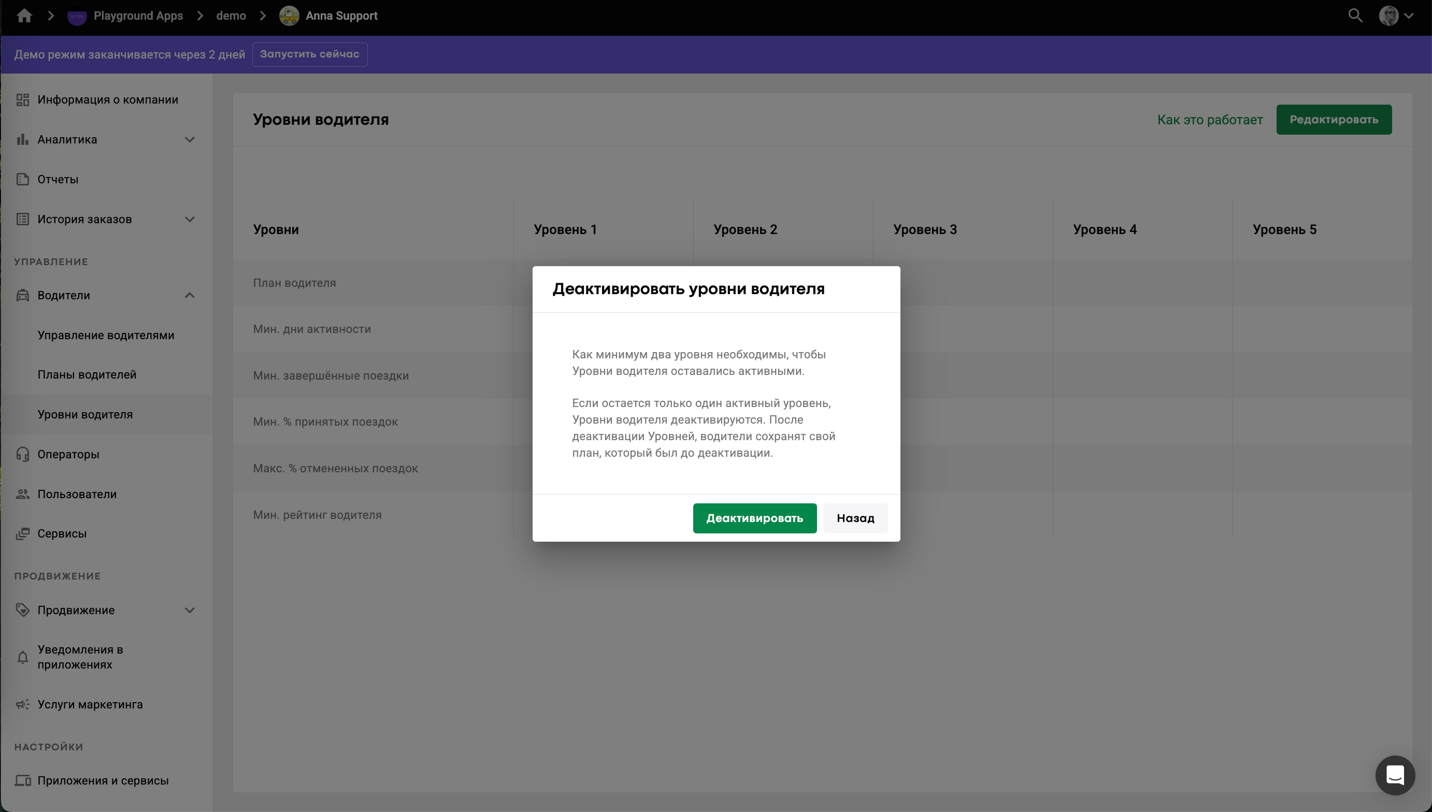Open the driver plans menu item
Image resolution: width=1432 pixels, height=812 pixels.
pos(87,375)
